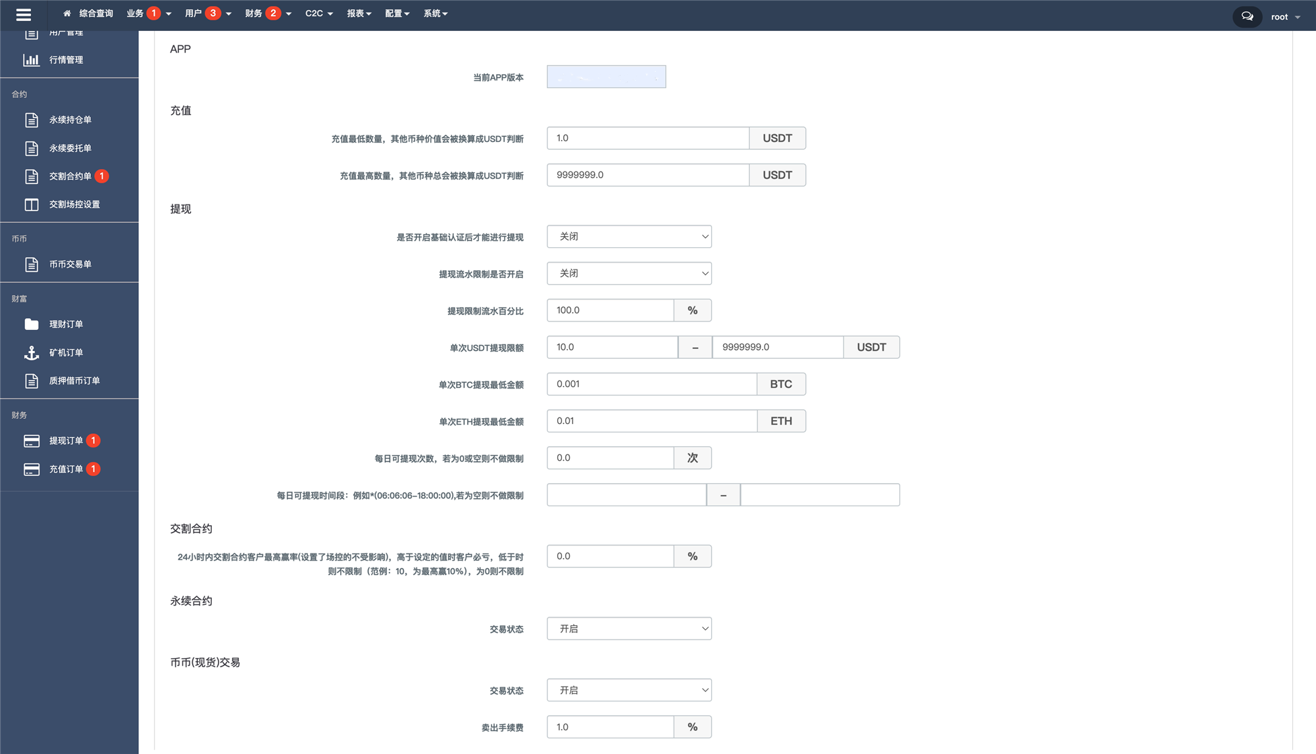Click the bar chart icon for 行情管理
The height and width of the screenshot is (754, 1316).
click(31, 60)
